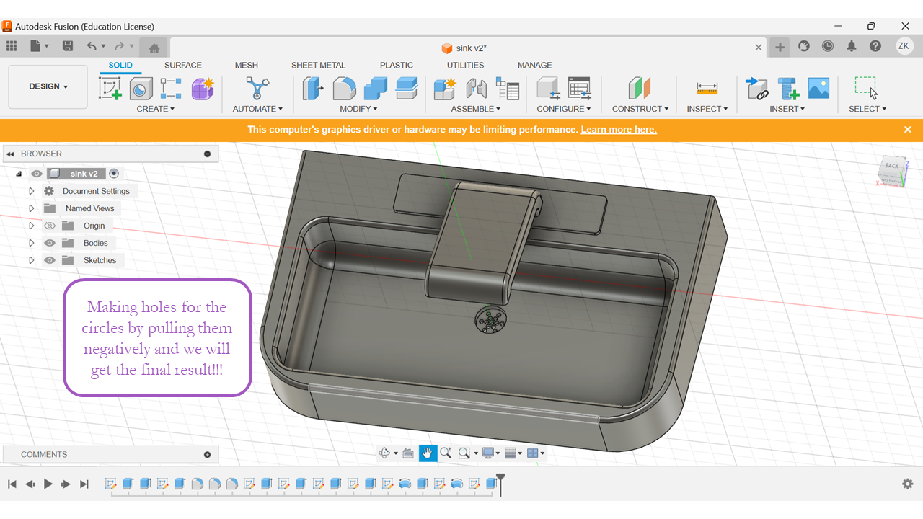Activate the Measure tool
The height and width of the screenshot is (519, 923).
pos(707,89)
